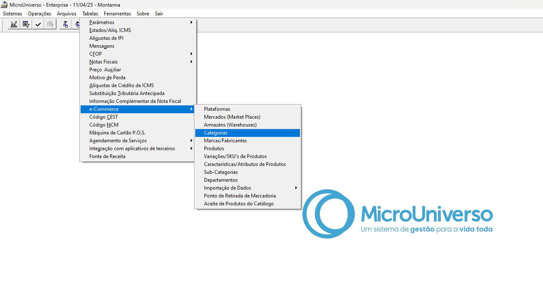Open Armazéns (Warehouses)
Screen dimensions: 543x307
[x=248, y=125]
